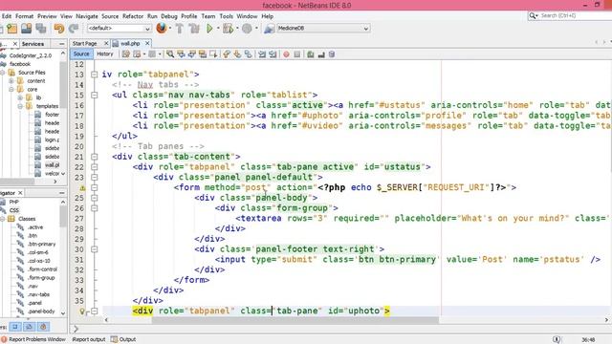This screenshot has height=344, width=612.
Task: Select .btn-primary class in Navigator
Action: [x=41, y=245]
